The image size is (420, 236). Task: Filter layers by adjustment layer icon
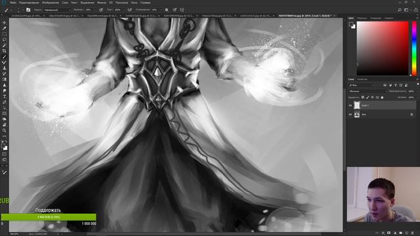[390, 85]
